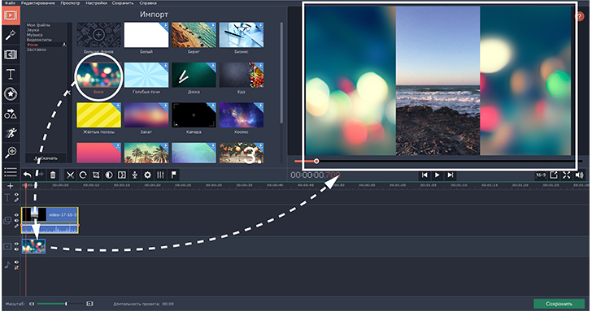Select Мои файлы in import list

(x=38, y=25)
